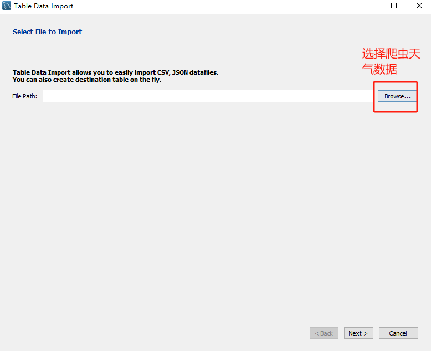Maximize the Table Data Import window
Image resolution: width=431 pixels, height=351 pixels.
[x=394, y=6]
